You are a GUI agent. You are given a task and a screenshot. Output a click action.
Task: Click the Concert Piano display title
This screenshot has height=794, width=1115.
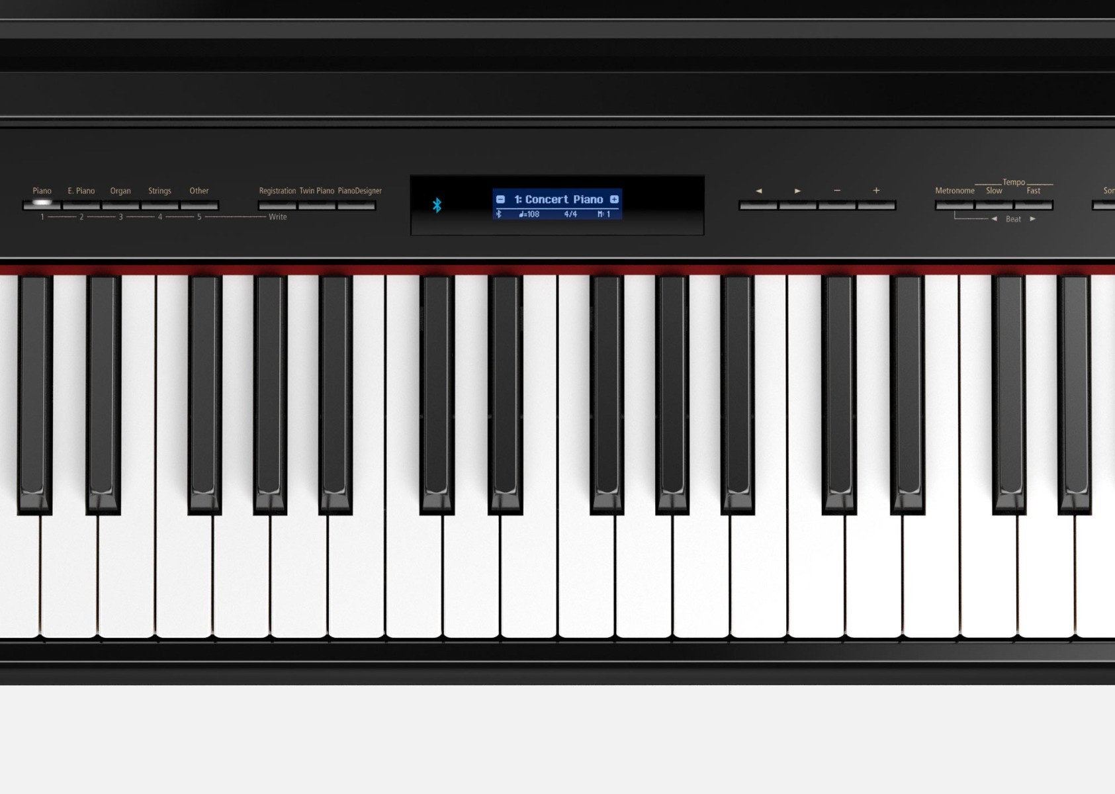pyautogui.click(x=558, y=199)
